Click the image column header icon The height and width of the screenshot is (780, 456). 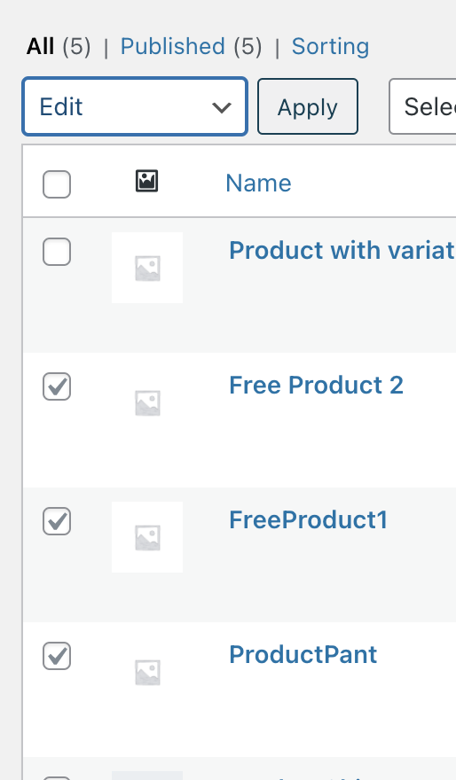147,181
